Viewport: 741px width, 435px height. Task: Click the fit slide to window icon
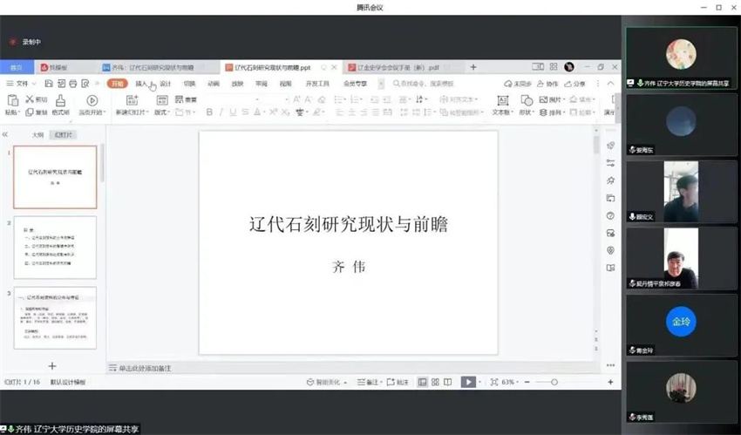click(494, 382)
